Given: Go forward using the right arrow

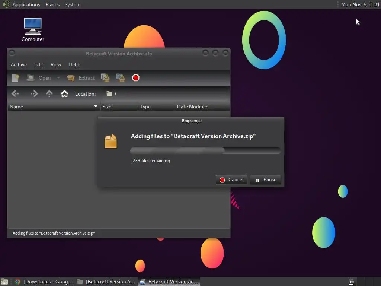Looking at the screenshot, I should point(34,93).
